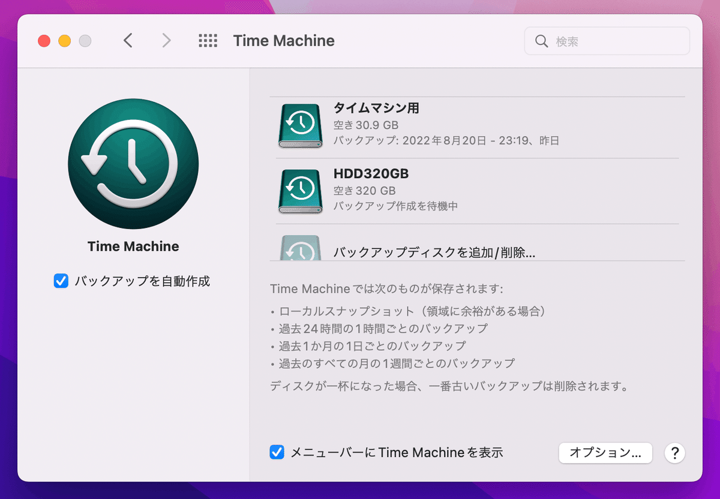Click the Time Machine では次のものが保存されます heading
Image resolution: width=720 pixels, height=499 pixels.
pyautogui.click(x=386, y=288)
